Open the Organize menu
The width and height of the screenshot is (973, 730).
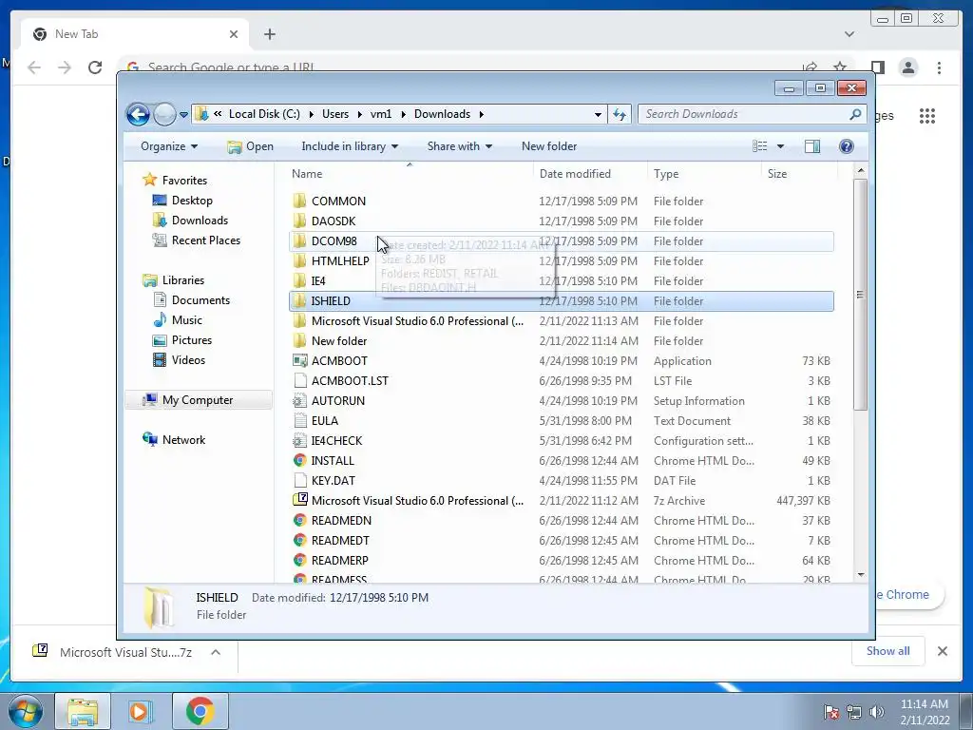coord(169,146)
